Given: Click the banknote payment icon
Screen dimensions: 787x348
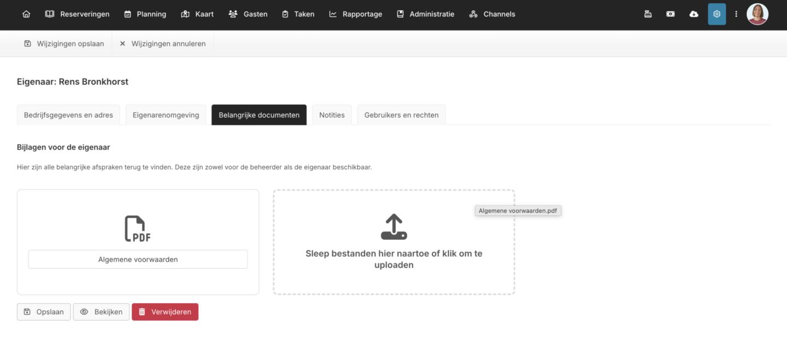Looking at the screenshot, I should coord(671,14).
